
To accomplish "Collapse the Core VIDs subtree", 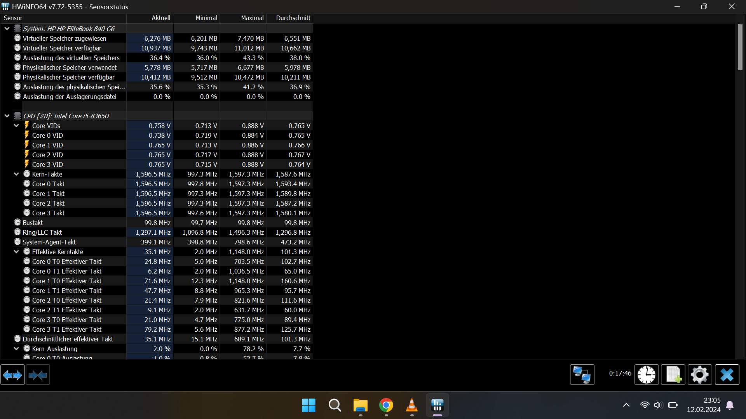I will pyautogui.click(x=16, y=126).
